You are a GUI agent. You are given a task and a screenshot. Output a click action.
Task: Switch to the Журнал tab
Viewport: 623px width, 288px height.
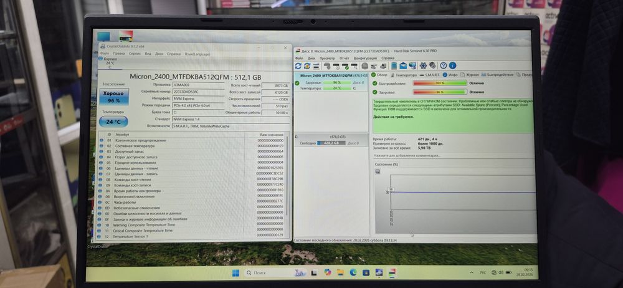click(x=470, y=75)
